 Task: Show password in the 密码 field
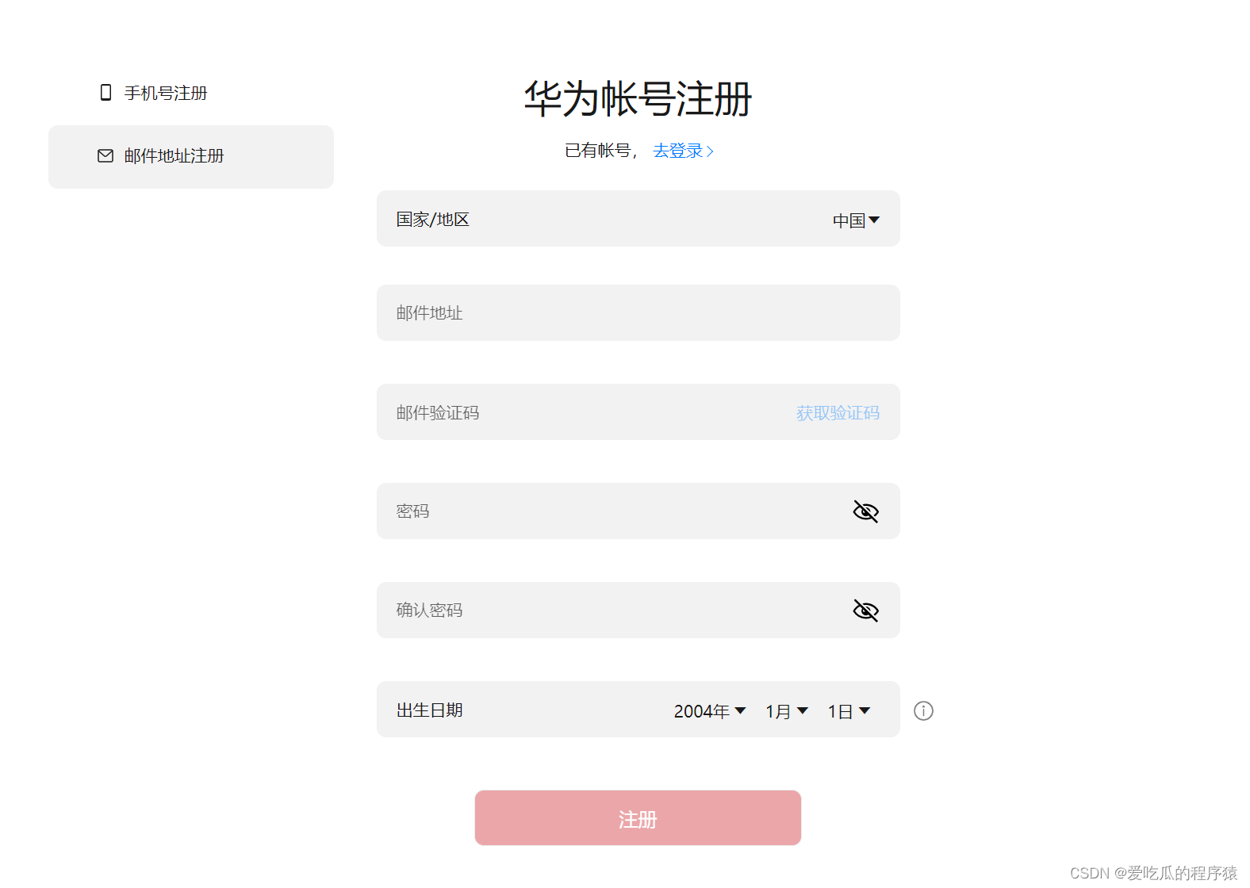(865, 511)
